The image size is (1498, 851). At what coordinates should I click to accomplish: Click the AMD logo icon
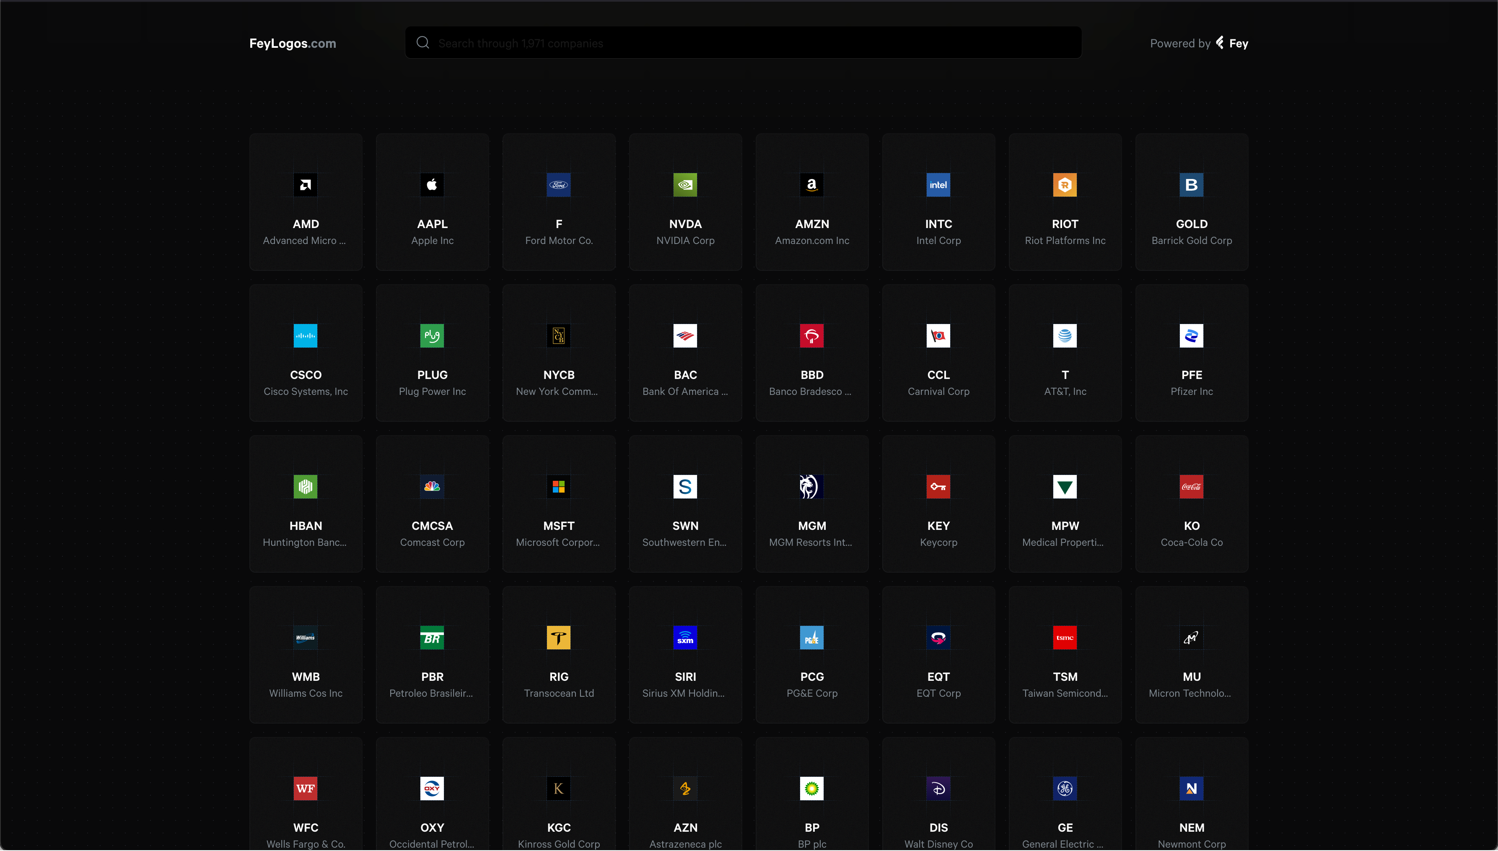pyautogui.click(x=306, y=185)
